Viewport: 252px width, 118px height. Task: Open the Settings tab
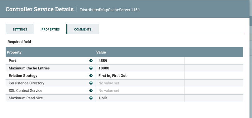(x=20, y=29)
